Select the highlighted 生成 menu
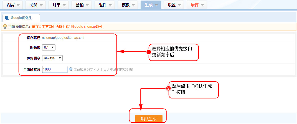The width and height of the screenshot is (297, 124). coord(151,5)
